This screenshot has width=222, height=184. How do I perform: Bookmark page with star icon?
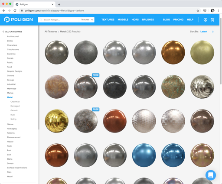coord(198,10)
